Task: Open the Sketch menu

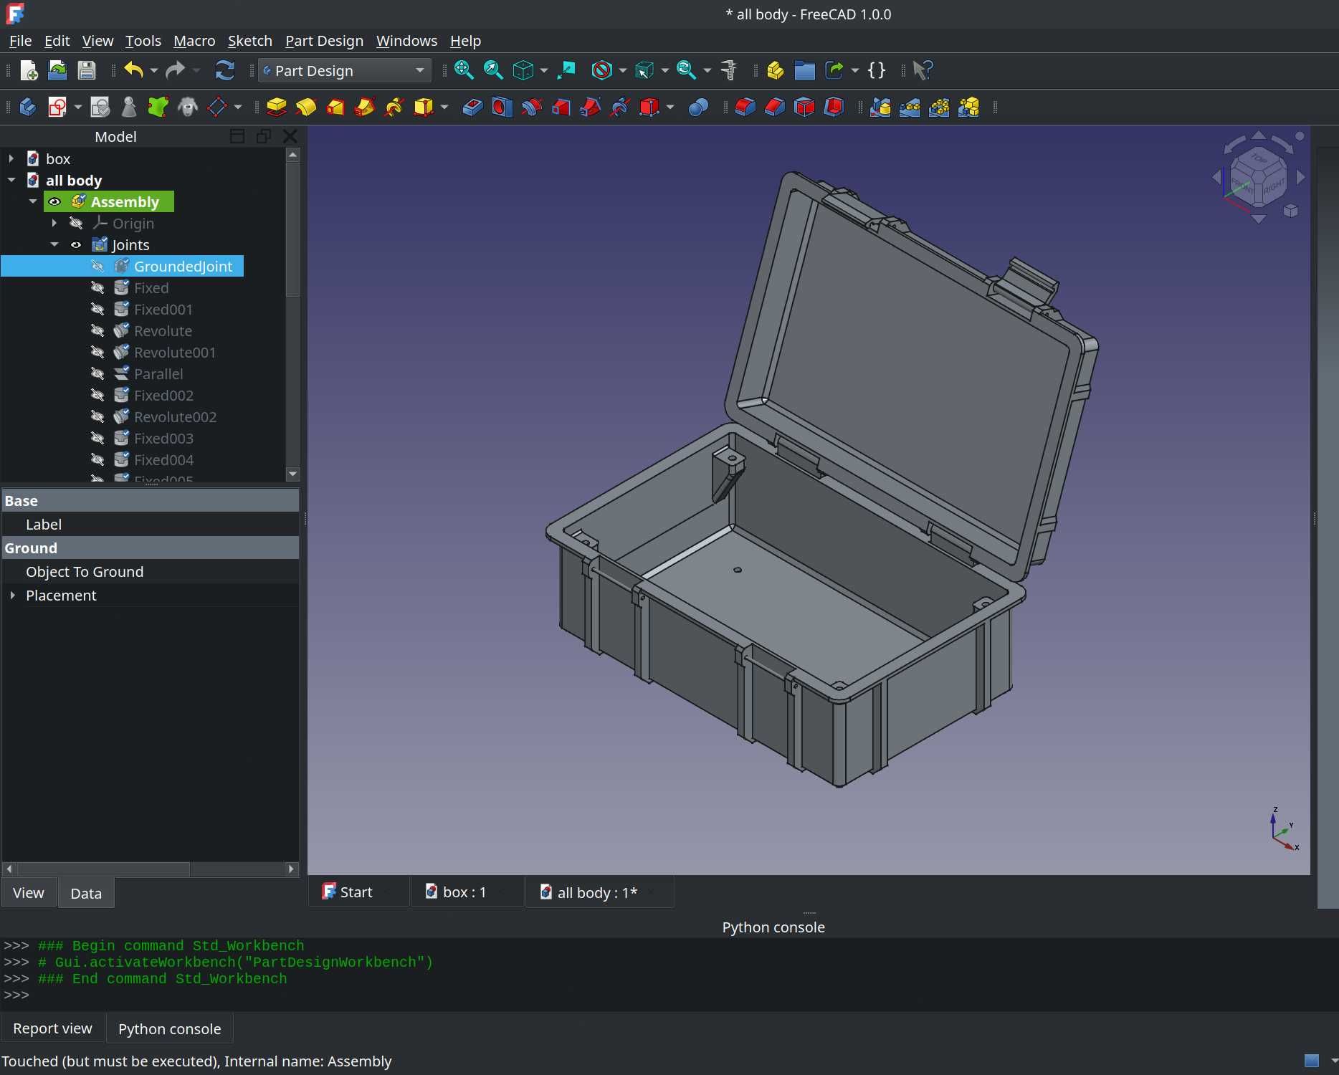Action: (250, 41)
